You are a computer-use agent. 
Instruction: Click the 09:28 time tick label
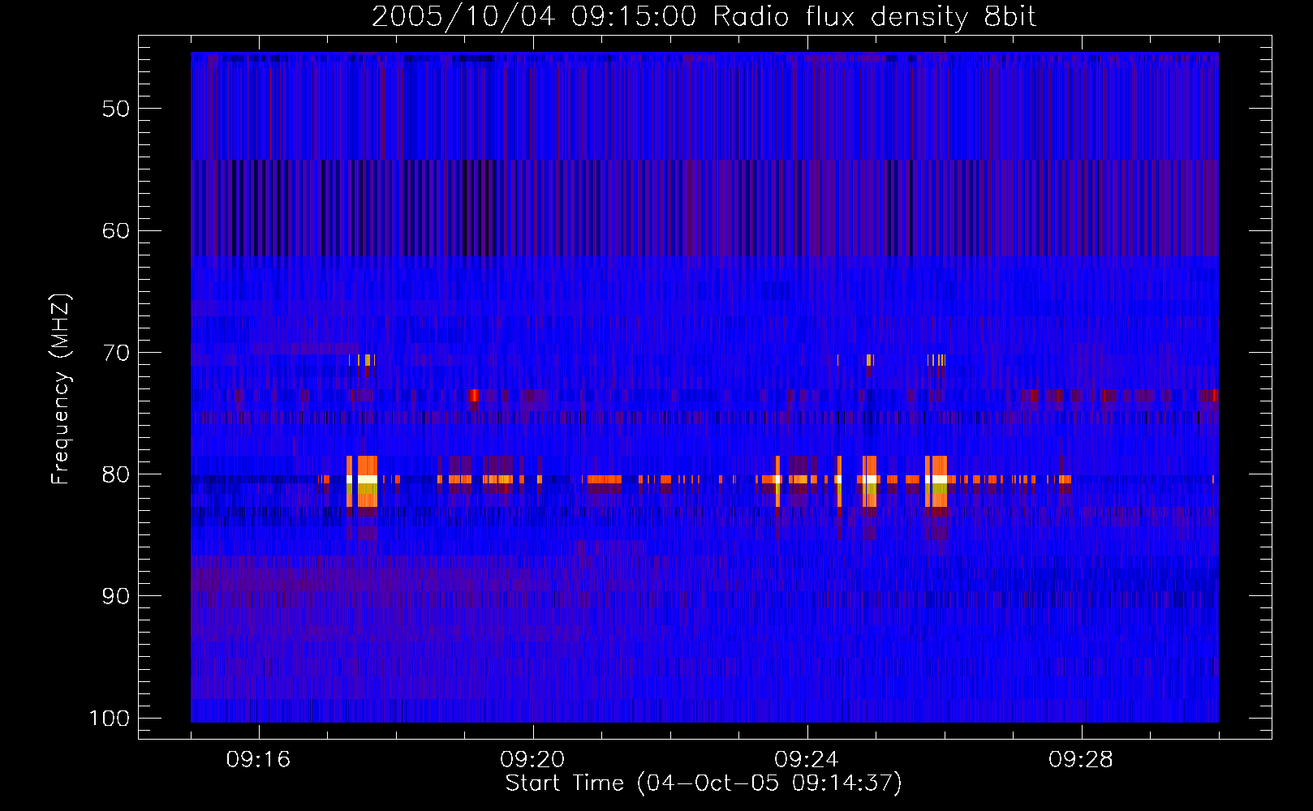(1081, 760)
